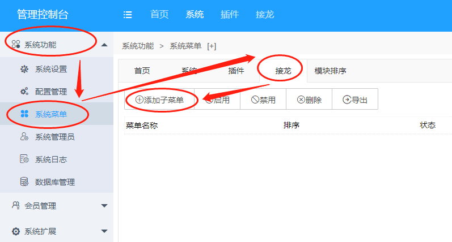Click the 会员管理 people icon
The image size is (452, 242).
pyautogui.click(x=16, y=205)
